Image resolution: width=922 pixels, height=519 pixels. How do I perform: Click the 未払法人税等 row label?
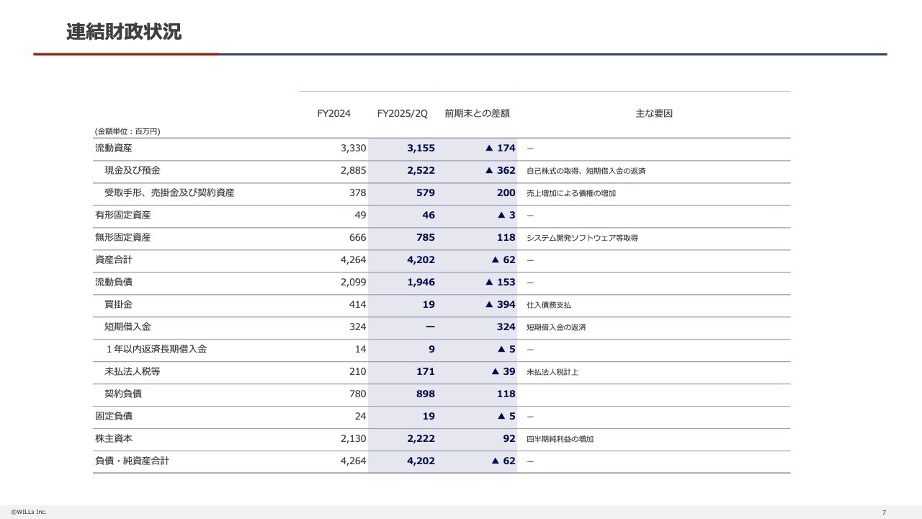click(133, 372)
